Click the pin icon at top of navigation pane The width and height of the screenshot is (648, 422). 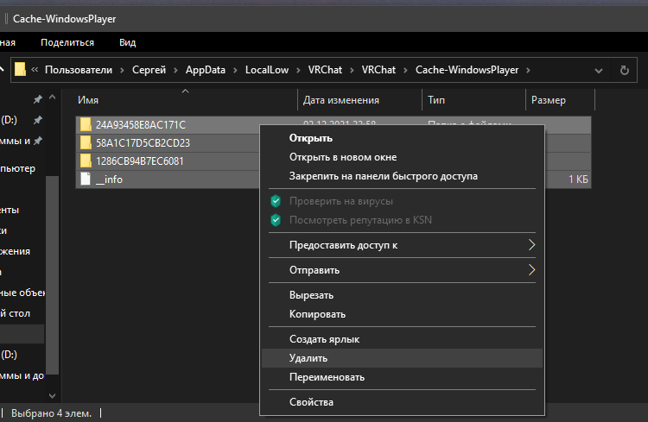click(38, 99)
